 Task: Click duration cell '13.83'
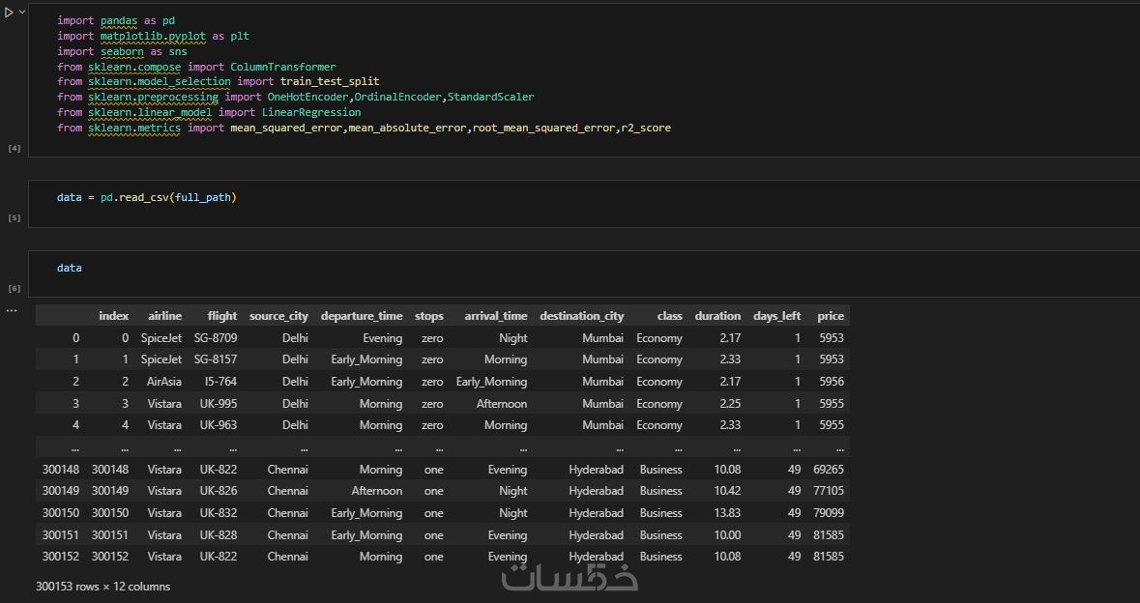click(x=727, y=513)
